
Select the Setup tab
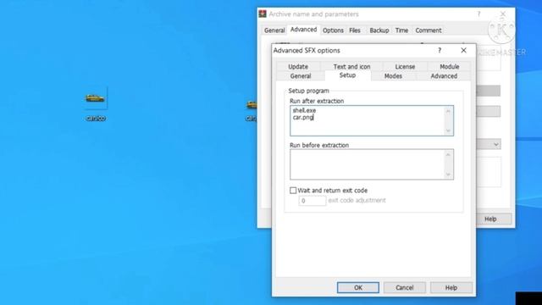347,75
